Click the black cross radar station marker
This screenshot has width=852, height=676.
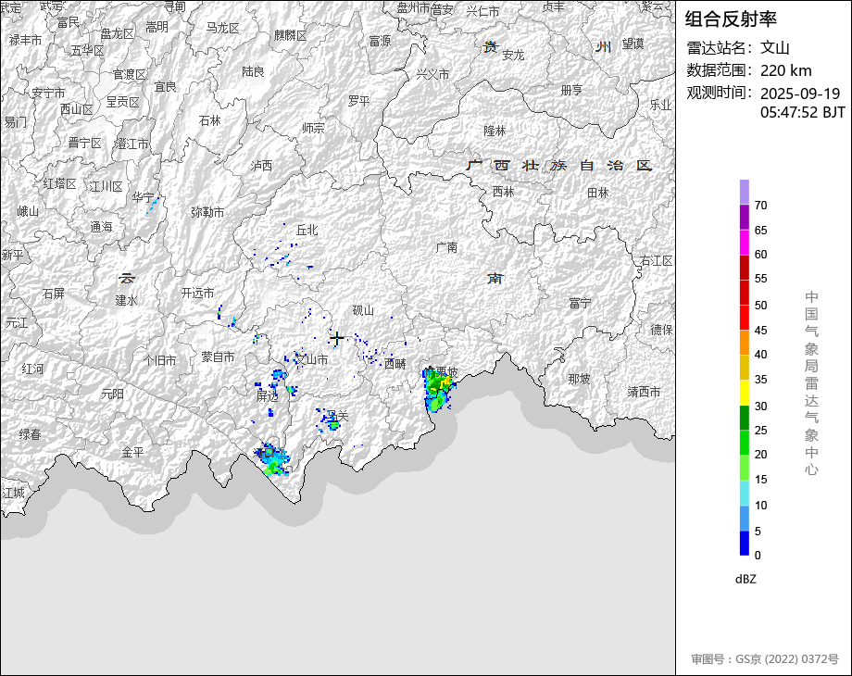tap(336, 338)
